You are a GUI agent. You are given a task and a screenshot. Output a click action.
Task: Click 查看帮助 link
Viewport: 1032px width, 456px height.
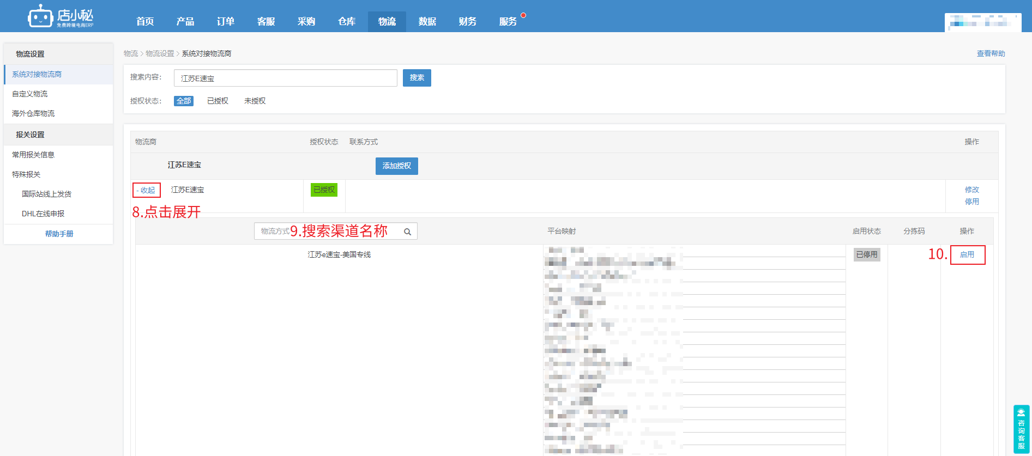[991, 53]
